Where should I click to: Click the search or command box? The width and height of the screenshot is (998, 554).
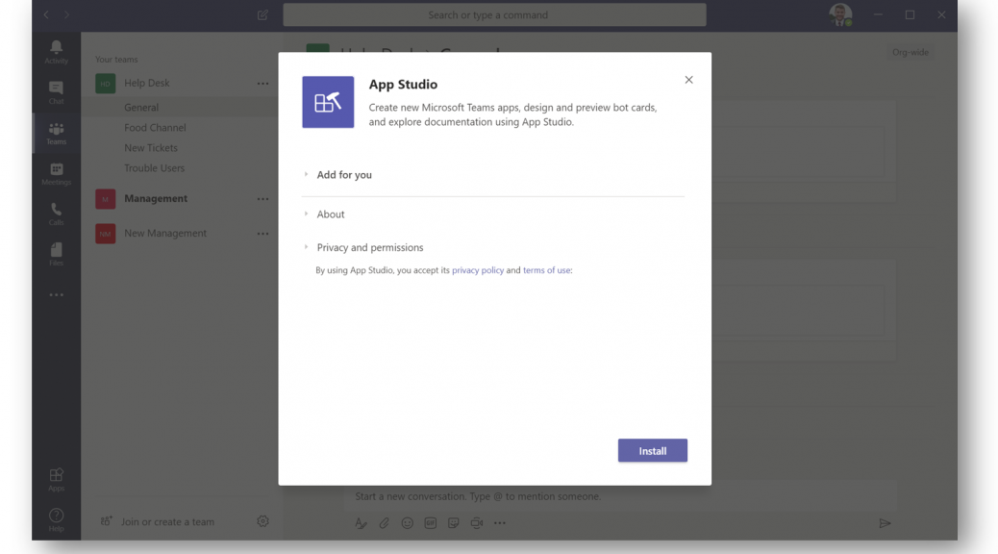(494, 14)
